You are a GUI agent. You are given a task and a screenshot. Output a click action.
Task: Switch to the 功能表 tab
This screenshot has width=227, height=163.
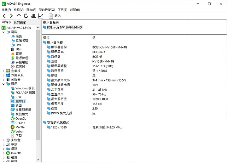(x=7, y=22)
